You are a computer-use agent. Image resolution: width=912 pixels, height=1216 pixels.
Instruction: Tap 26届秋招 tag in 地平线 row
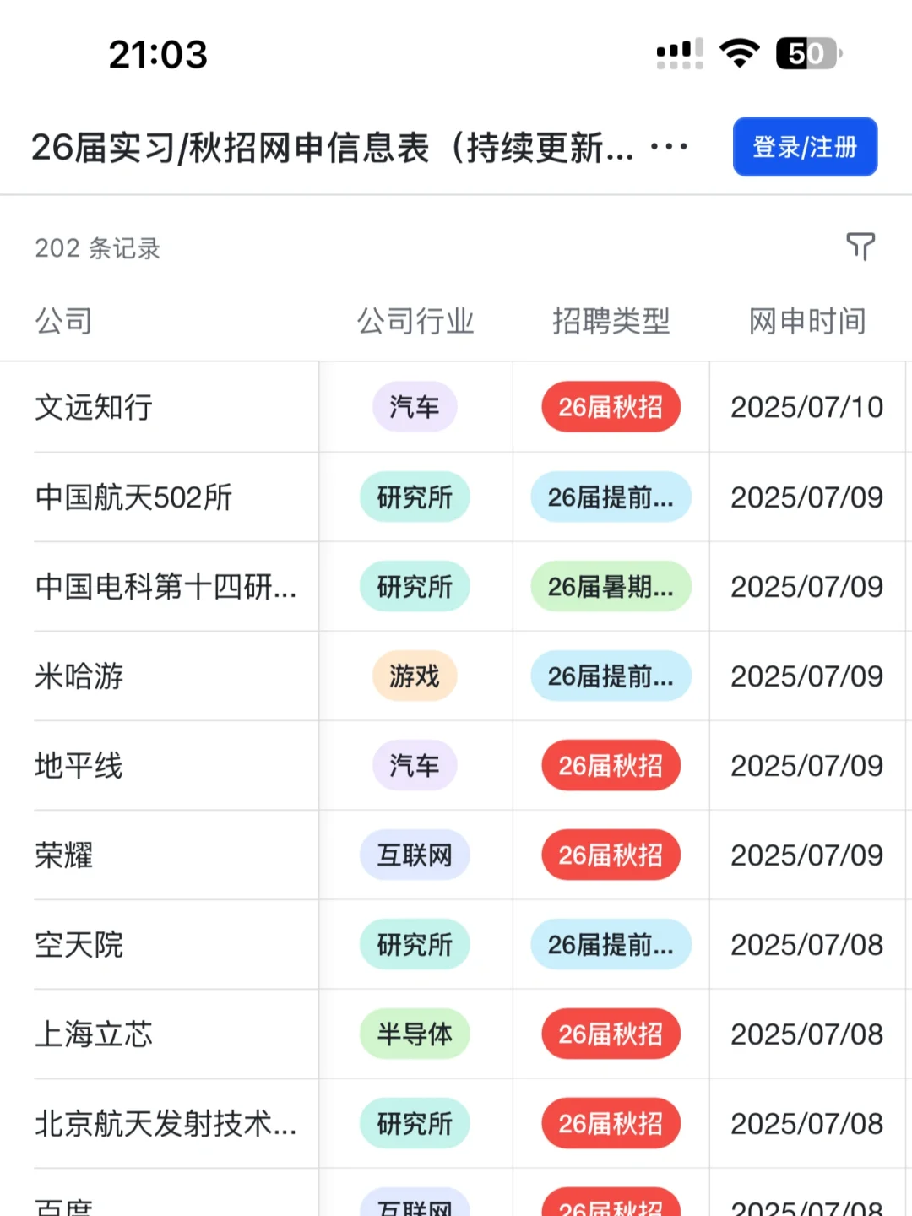(611, 765)
